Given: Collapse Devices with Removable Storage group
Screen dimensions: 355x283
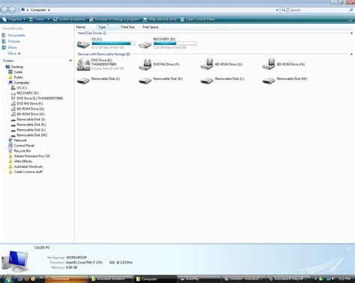Looking at the screenshot, I should pyautogui.click(x=351, y=54).
